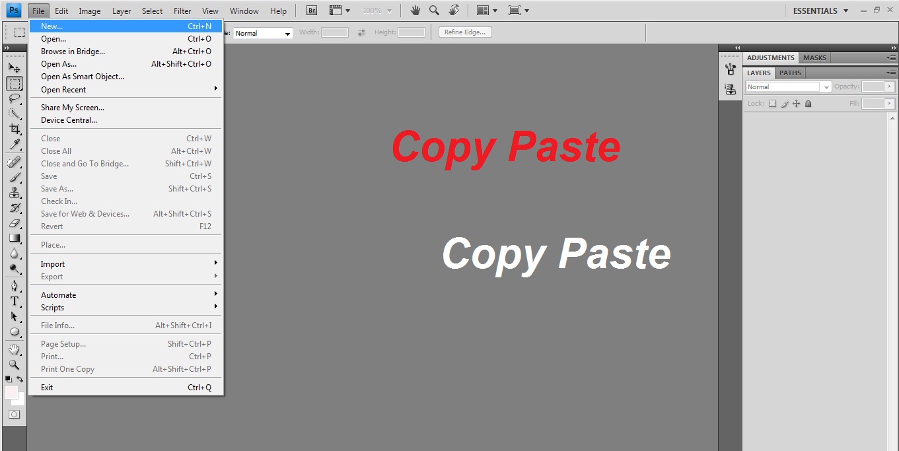Click the Zoom magnifier in application bar

coord(434,11)
